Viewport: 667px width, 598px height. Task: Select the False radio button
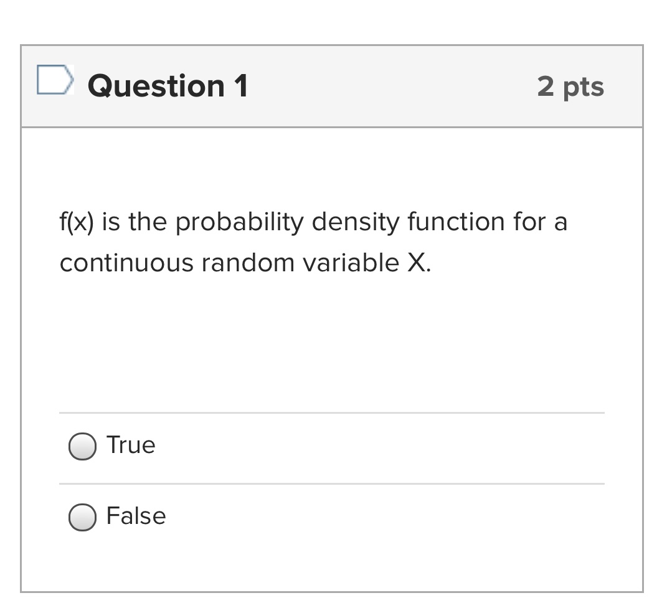click(82, 516)
